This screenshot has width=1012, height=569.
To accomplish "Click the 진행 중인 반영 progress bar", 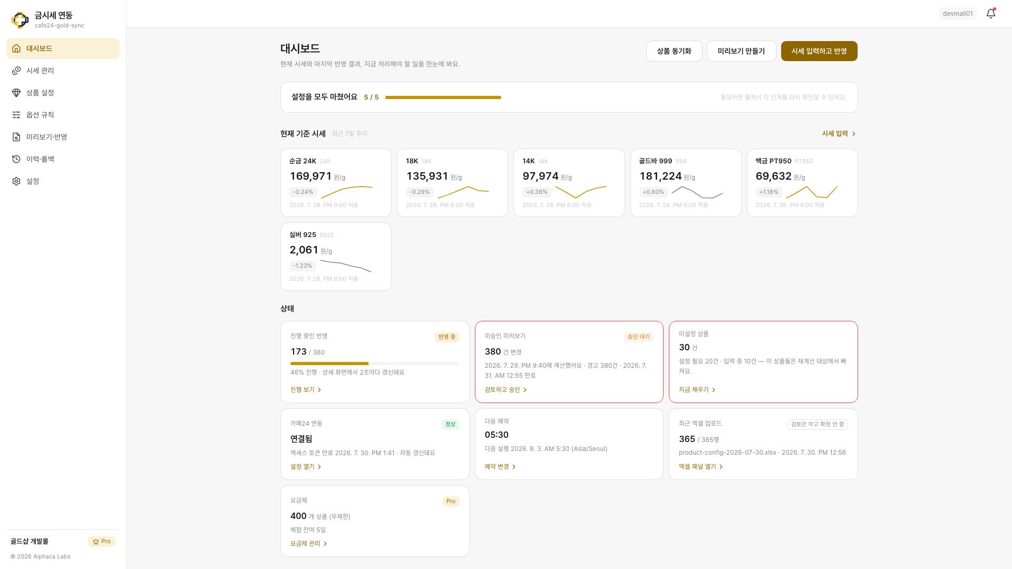I will [375, 364].
